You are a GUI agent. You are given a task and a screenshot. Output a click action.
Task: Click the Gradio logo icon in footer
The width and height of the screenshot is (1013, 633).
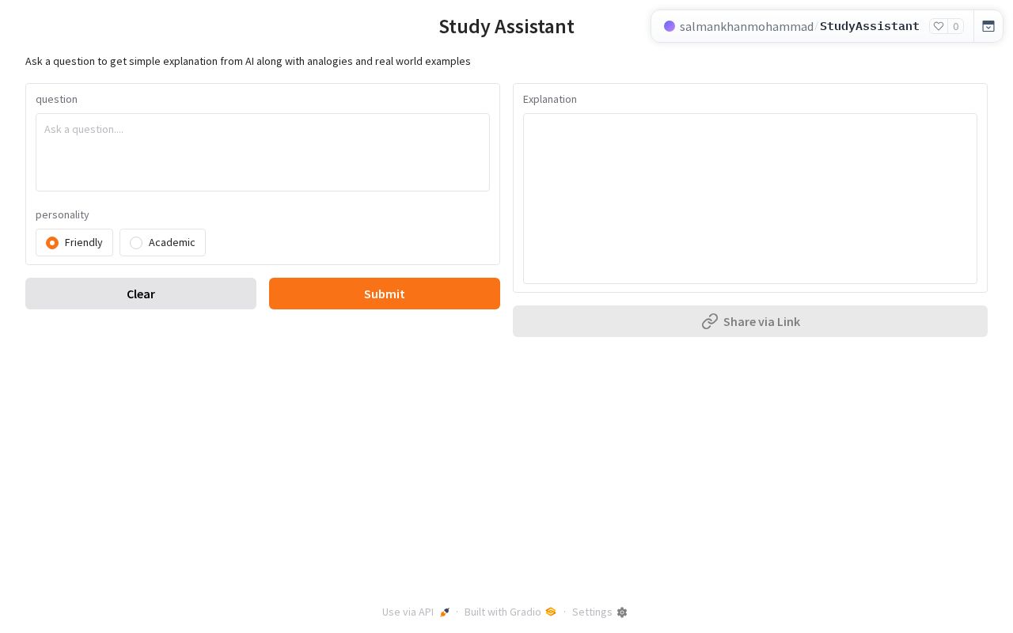[551, 612]
